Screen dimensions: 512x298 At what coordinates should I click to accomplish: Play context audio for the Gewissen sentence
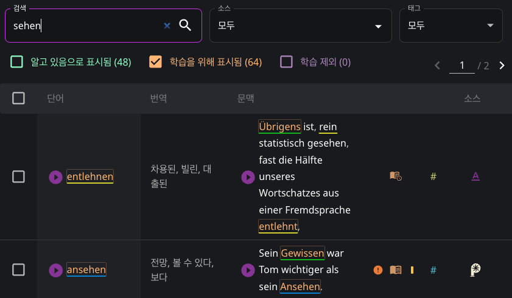(x=248, y=270)
